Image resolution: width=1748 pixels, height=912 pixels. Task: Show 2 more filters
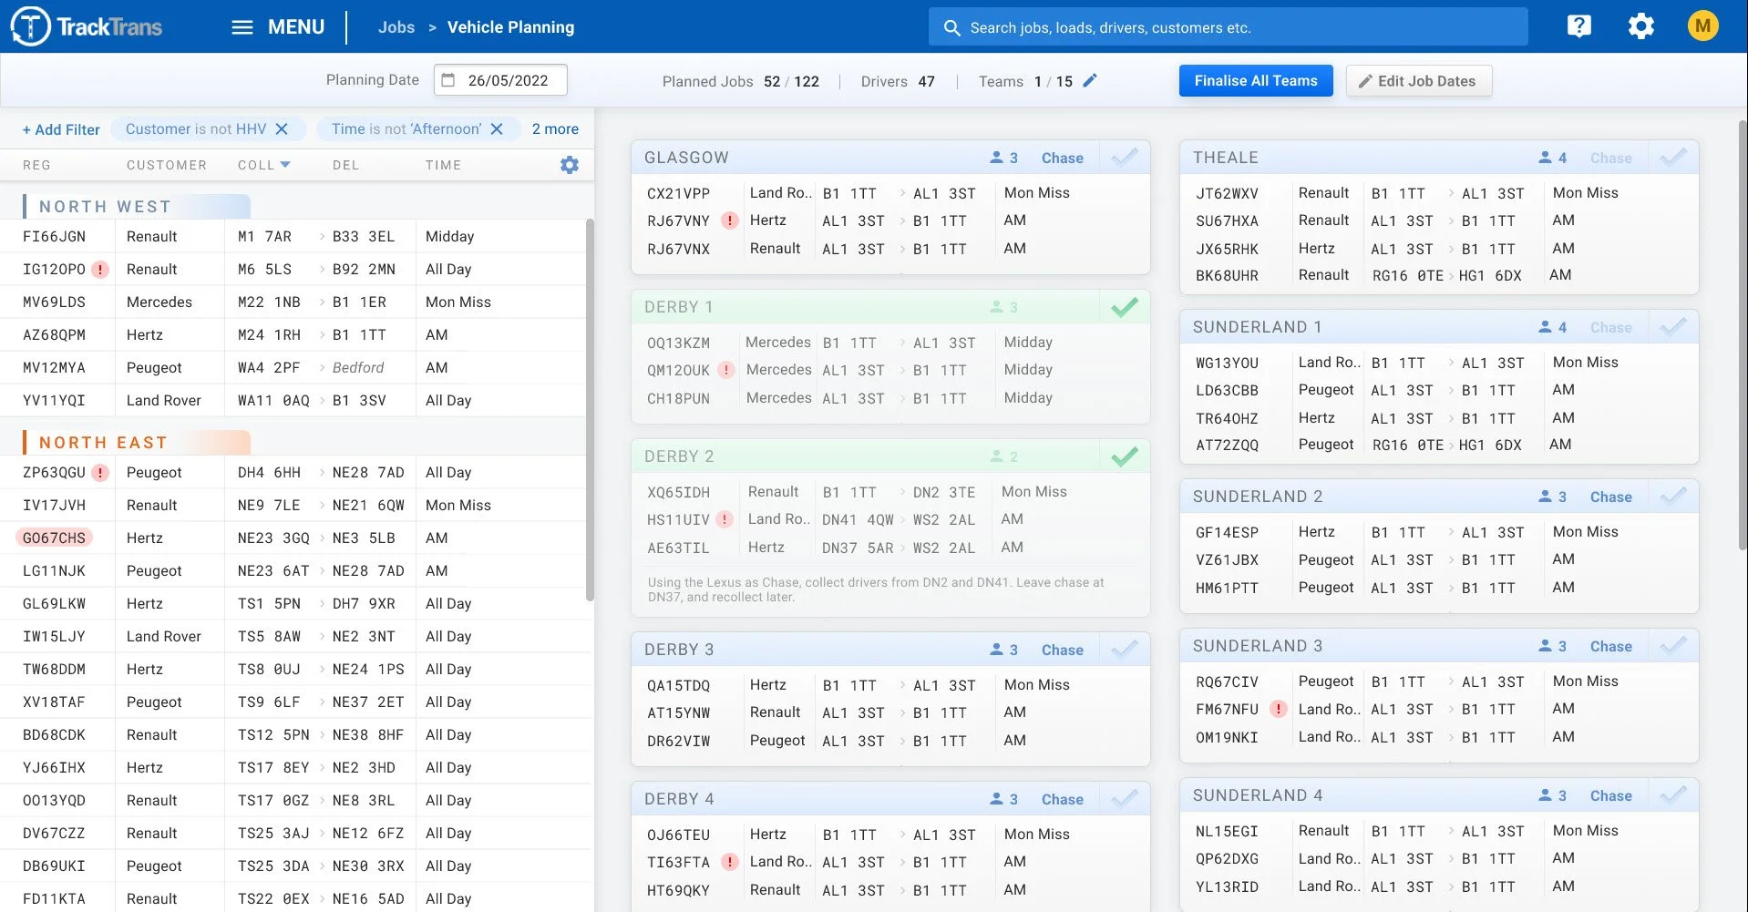[555, 128]
